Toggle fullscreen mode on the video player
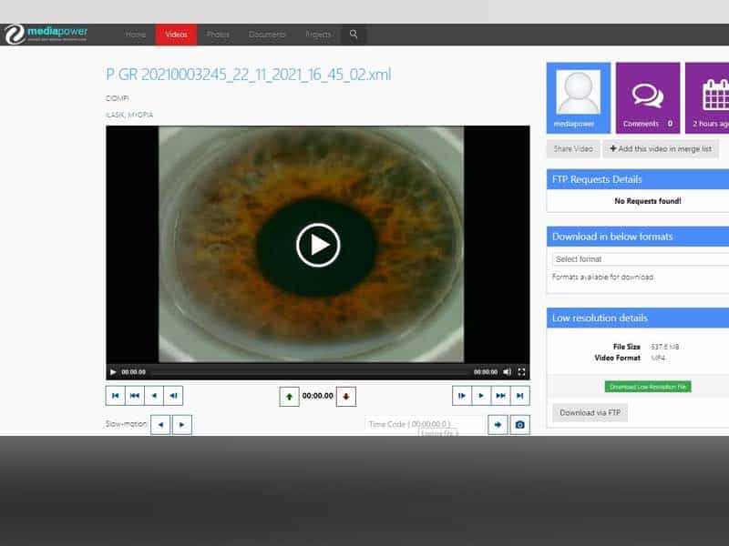The image size is (729, 546). pyautogui.click(x=521, y=371)
